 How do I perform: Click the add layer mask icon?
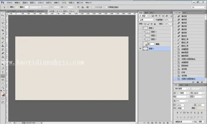[152, 123]
